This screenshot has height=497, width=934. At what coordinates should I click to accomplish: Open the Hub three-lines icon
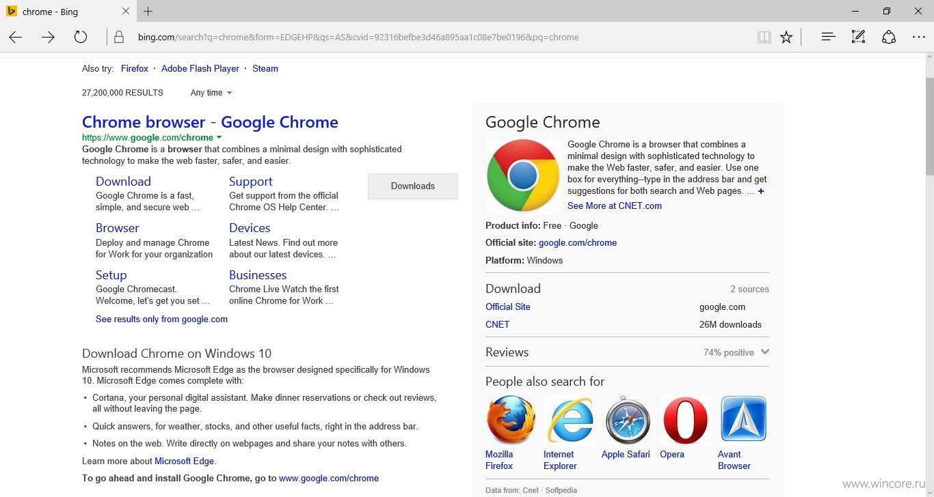pos(829,38)
